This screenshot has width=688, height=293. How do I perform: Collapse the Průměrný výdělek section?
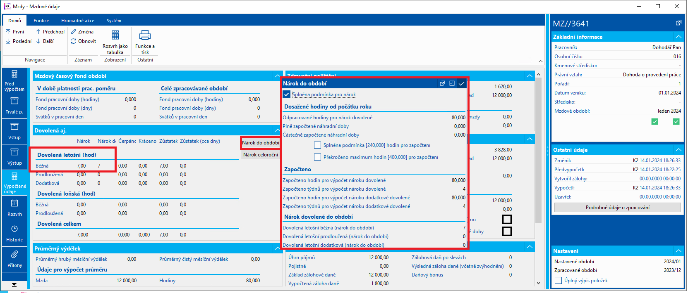[x=278, y=248]
